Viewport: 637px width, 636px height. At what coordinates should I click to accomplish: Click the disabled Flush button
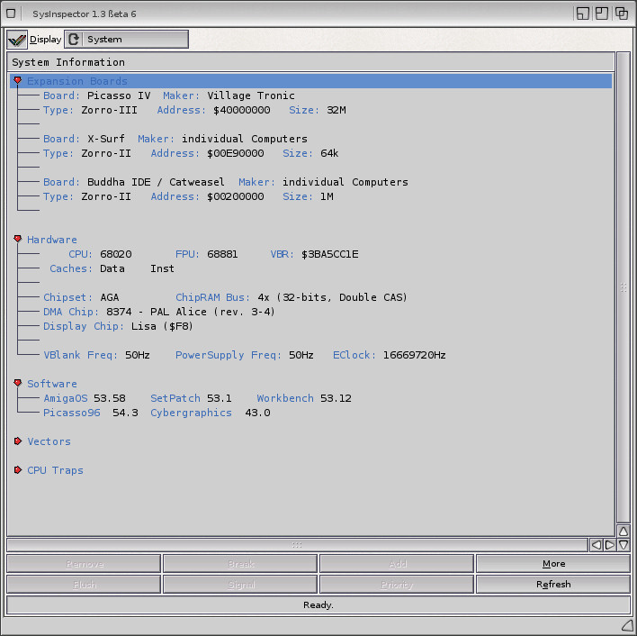pos(84,585)
